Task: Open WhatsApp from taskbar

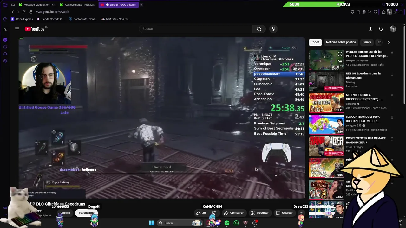Action: (236, 223)
